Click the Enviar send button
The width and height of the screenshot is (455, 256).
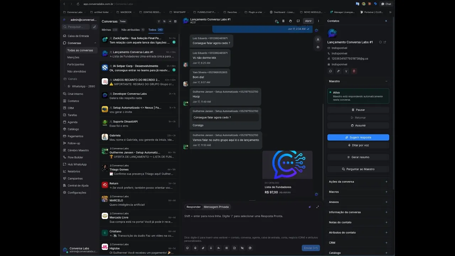[x=311, y=248]
